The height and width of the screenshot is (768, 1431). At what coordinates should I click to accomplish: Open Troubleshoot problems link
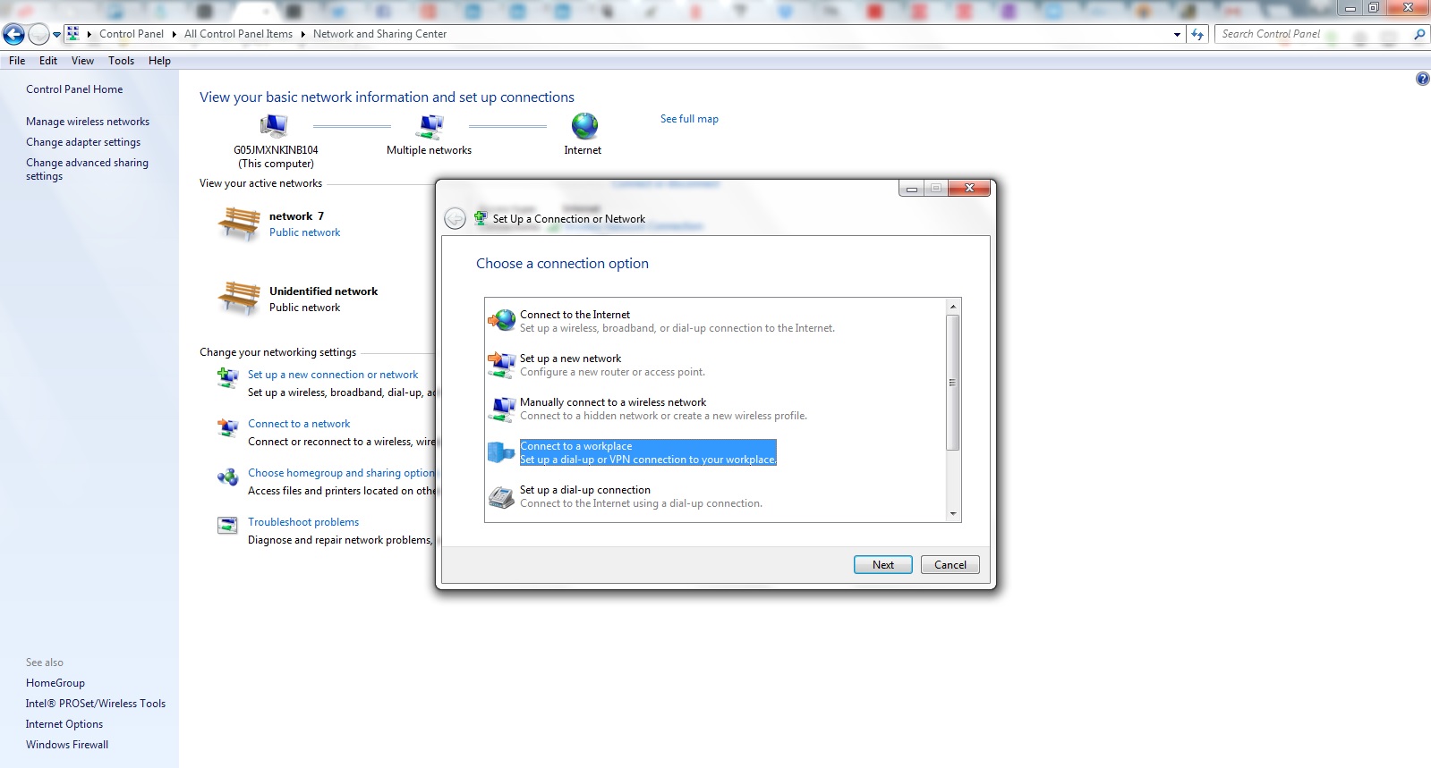pos(303,522)
